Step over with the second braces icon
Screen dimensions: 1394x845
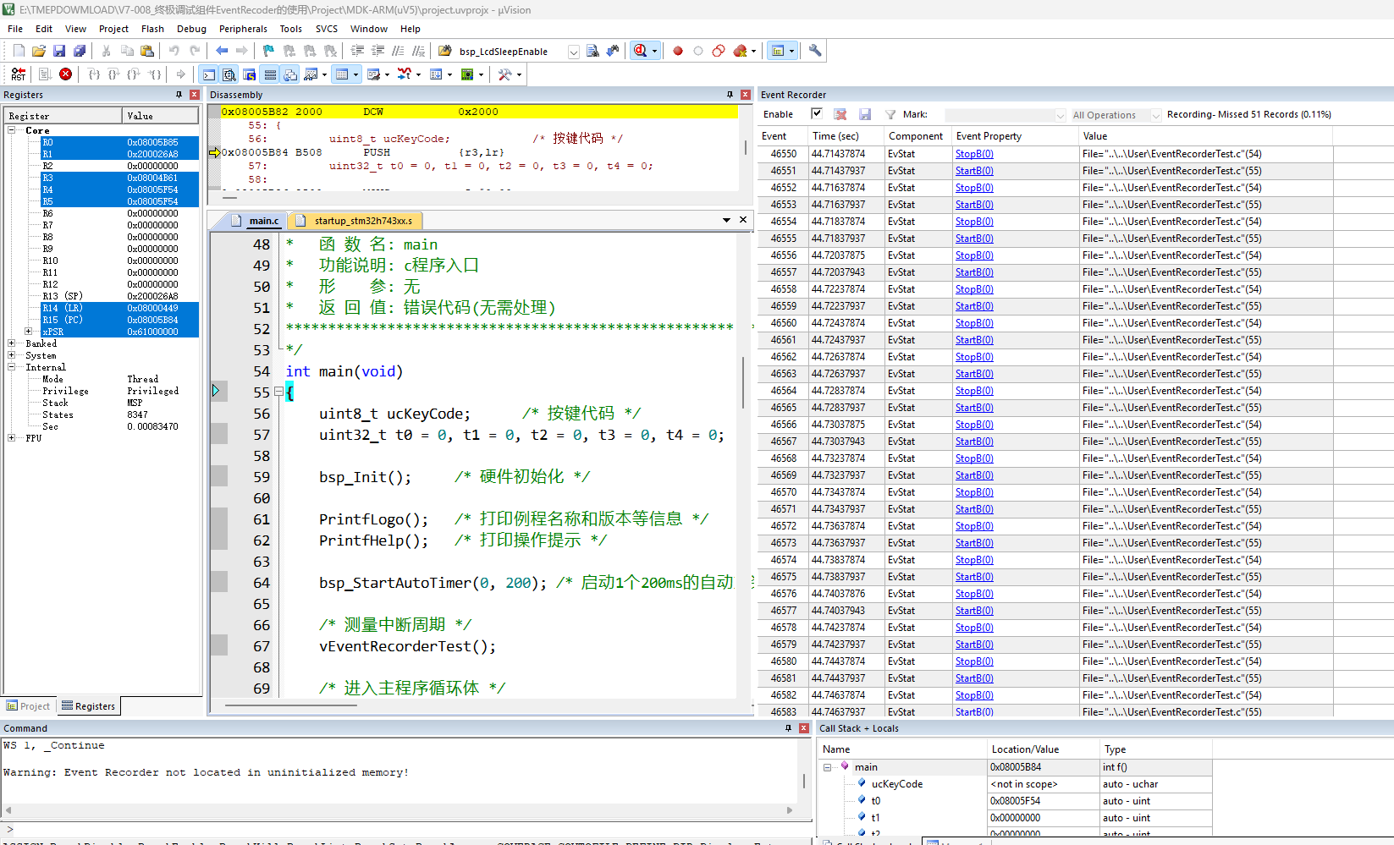click(x=114, y=74)
